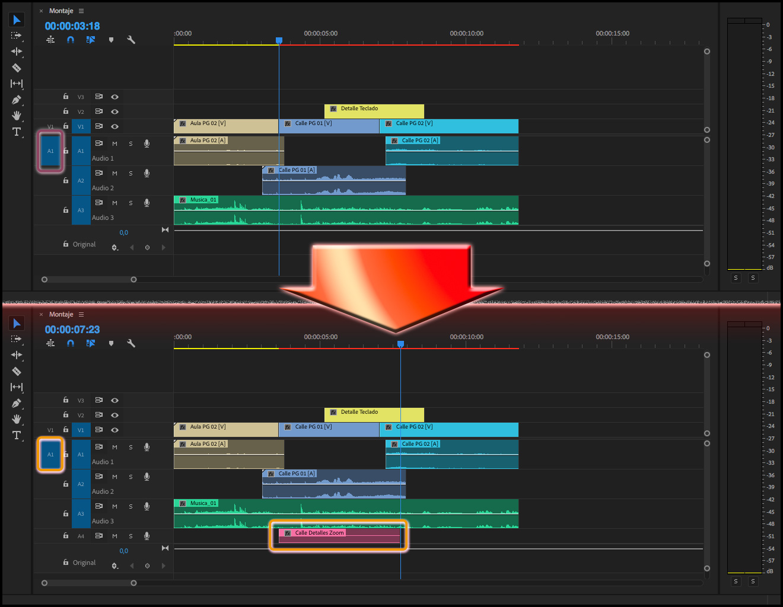783x607 pixels.
Task: Select the Calle Detalles Zoom audio clip
Action: 339,536
